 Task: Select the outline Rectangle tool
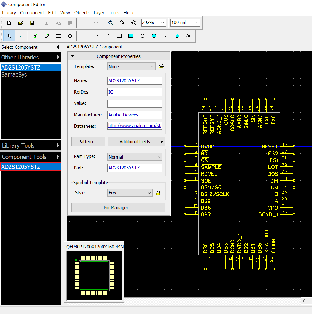coord(119,36)
